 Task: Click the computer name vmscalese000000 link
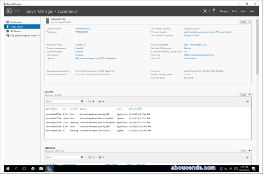(83, 28)
